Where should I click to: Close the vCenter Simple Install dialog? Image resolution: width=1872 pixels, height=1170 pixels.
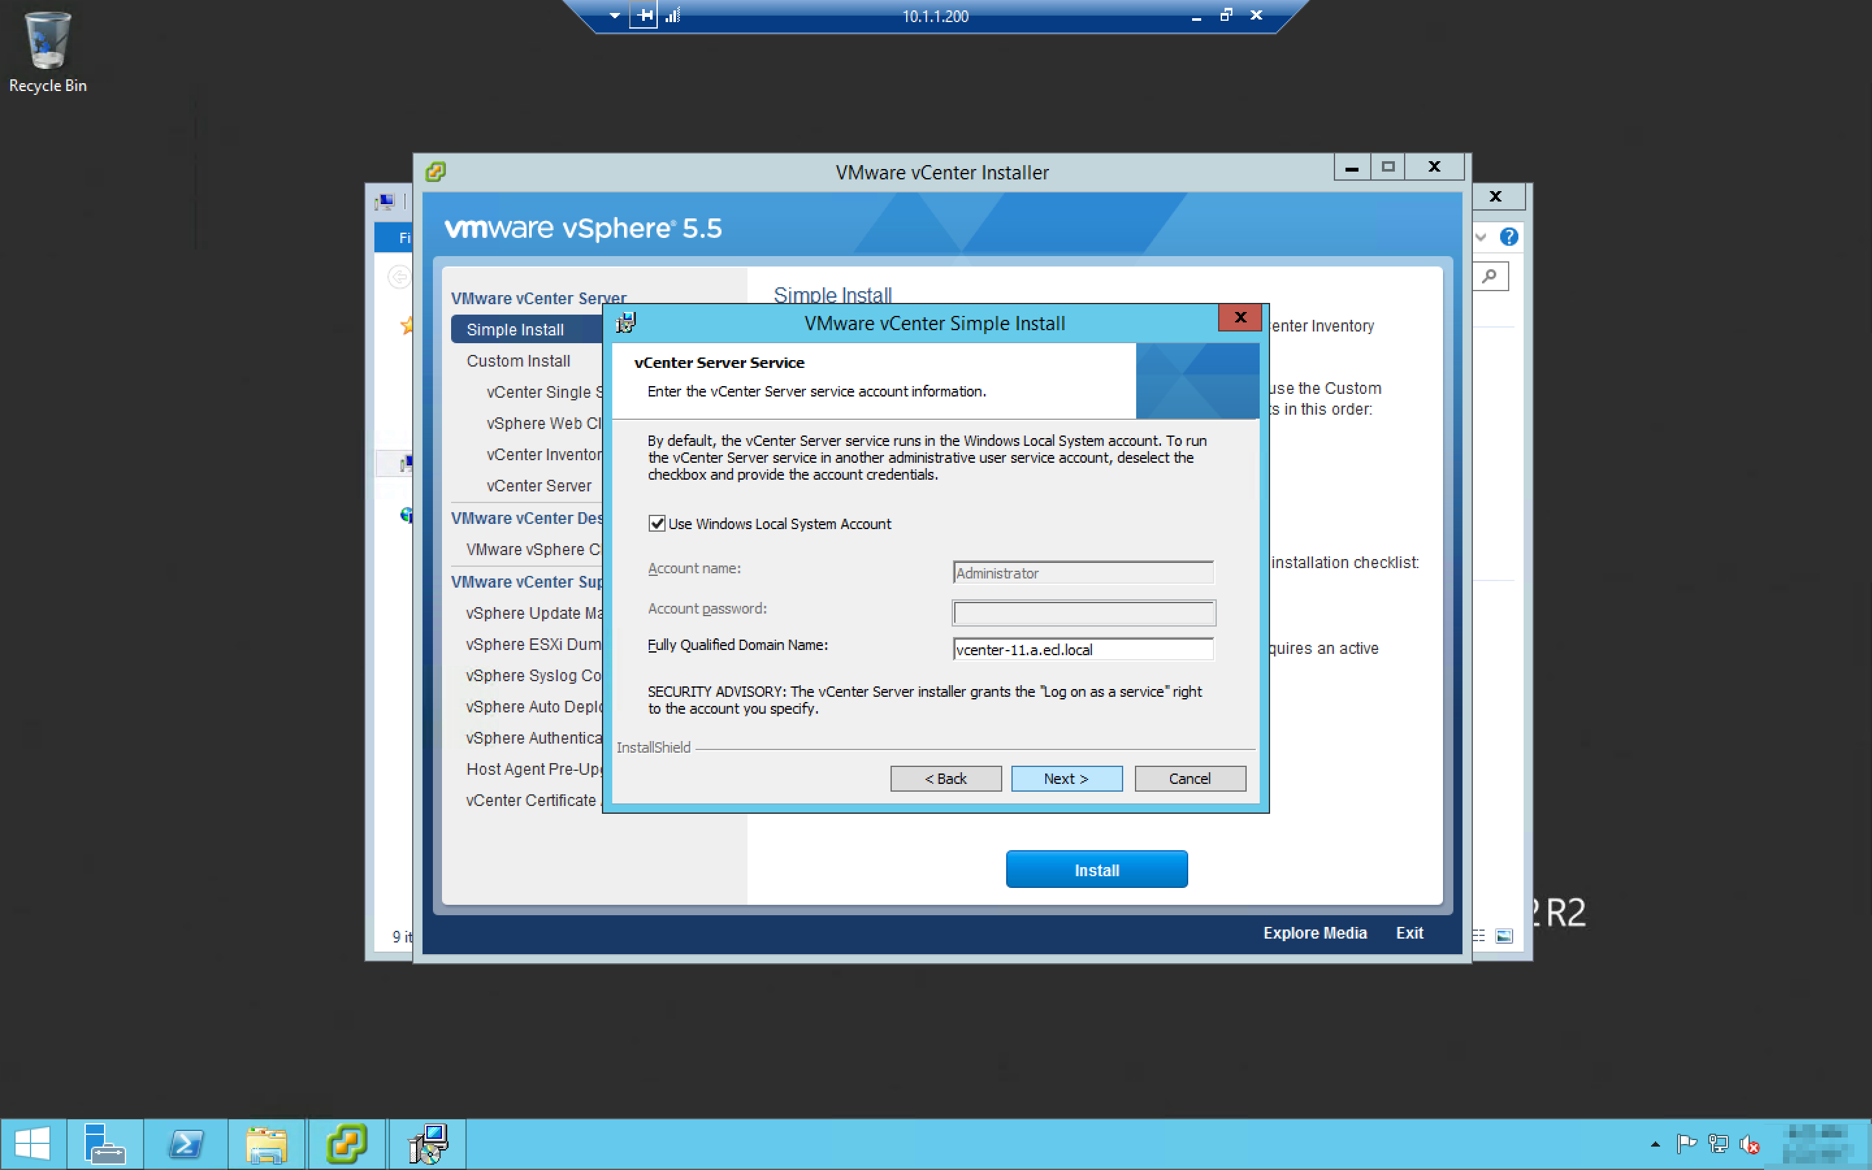[x=1240, y=317]
